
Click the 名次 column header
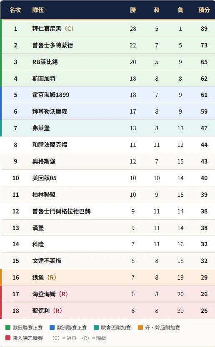[x=15, y=10]
